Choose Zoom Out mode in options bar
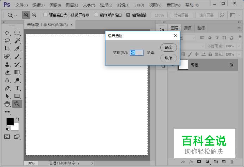This screenshot has width=244, height=167. [x=34, y=15]
